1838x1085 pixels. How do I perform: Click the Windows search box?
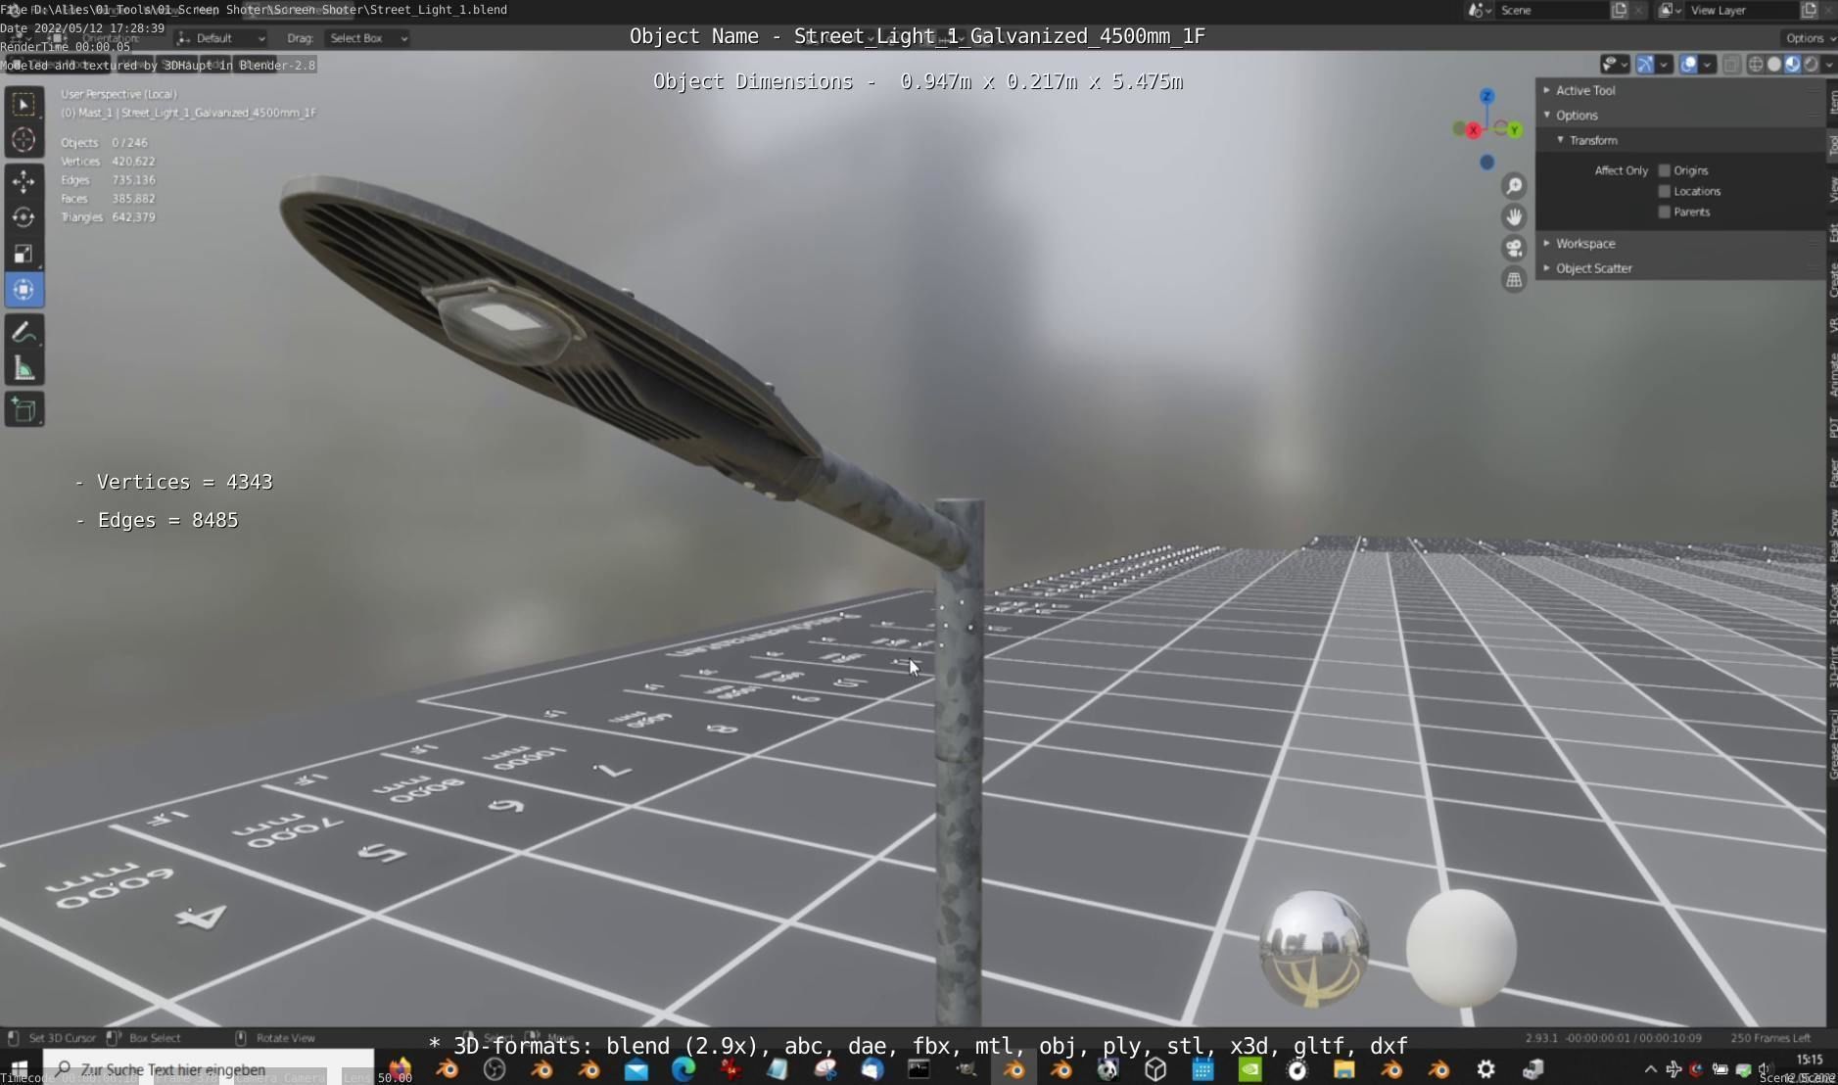208,1069
